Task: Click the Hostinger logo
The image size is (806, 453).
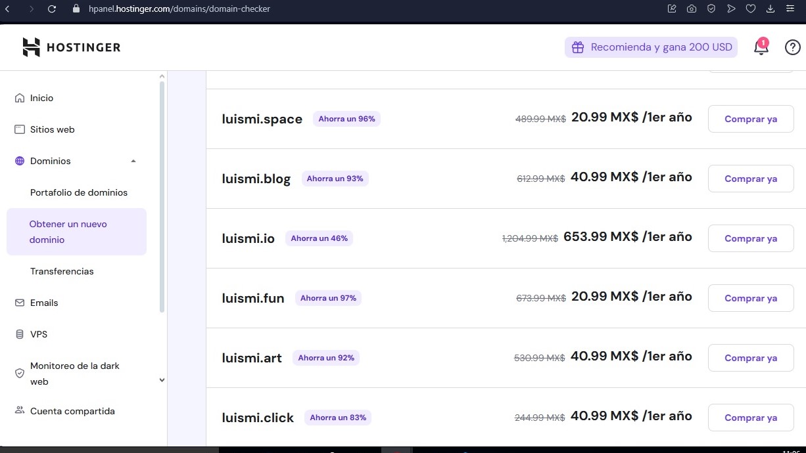Action: (72, 47)
